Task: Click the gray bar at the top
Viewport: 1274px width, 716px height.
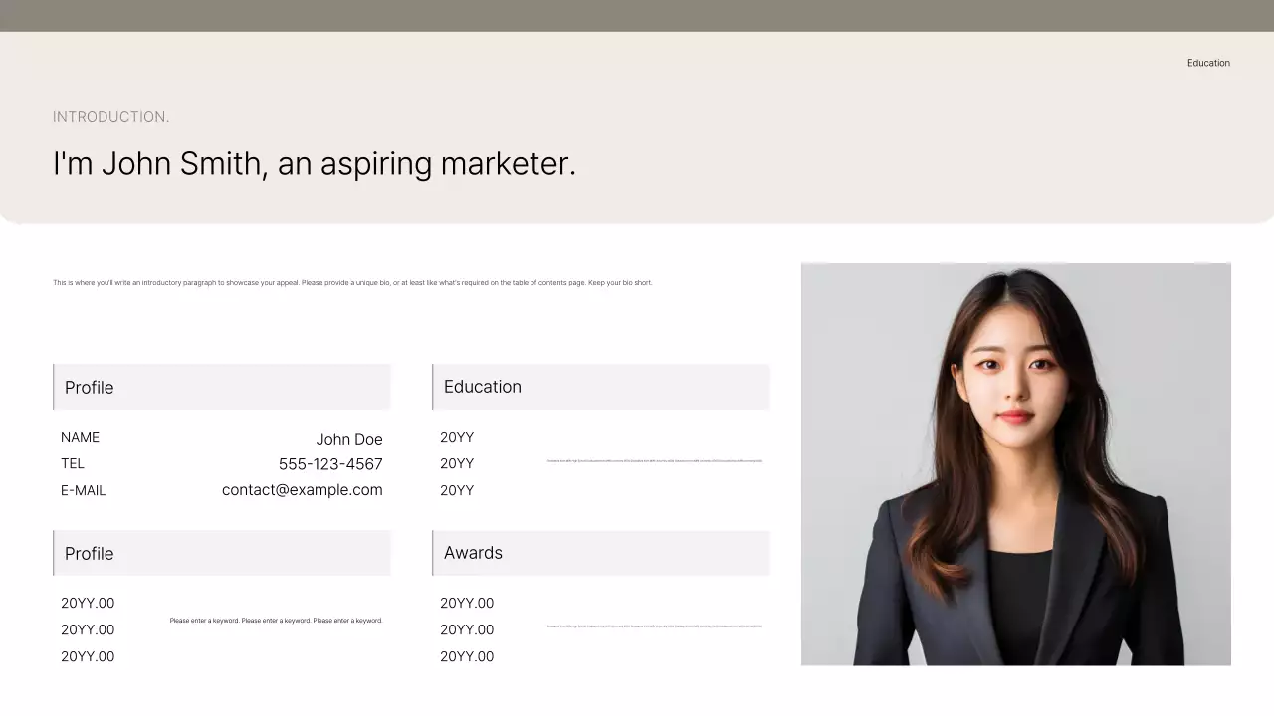Action: [637, 15]
